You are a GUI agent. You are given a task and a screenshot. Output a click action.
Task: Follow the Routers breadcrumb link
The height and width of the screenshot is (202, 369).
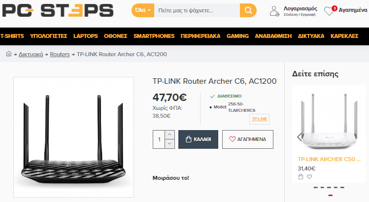point(60,54)
